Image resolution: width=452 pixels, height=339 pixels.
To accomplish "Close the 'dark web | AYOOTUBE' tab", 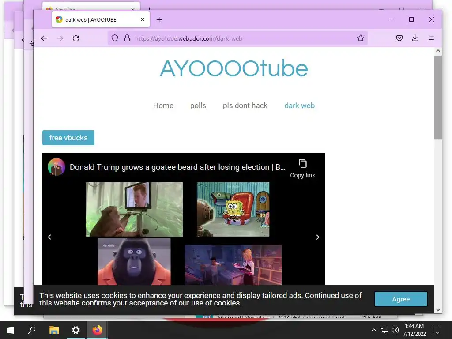I will click(143, 19).
